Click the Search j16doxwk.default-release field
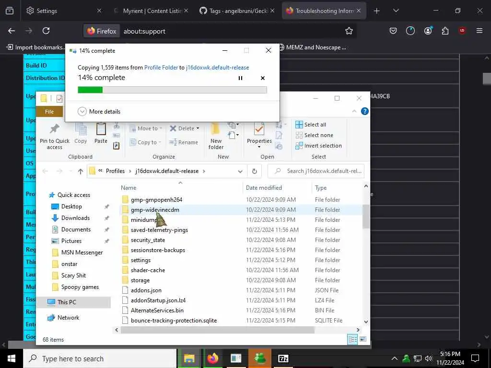The image size is (491, 368). [x=316, y=171]
